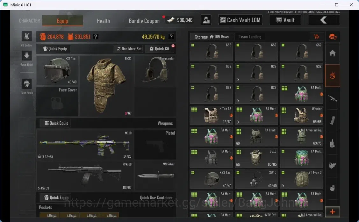Switch to the Health tab

click(103, 21)
